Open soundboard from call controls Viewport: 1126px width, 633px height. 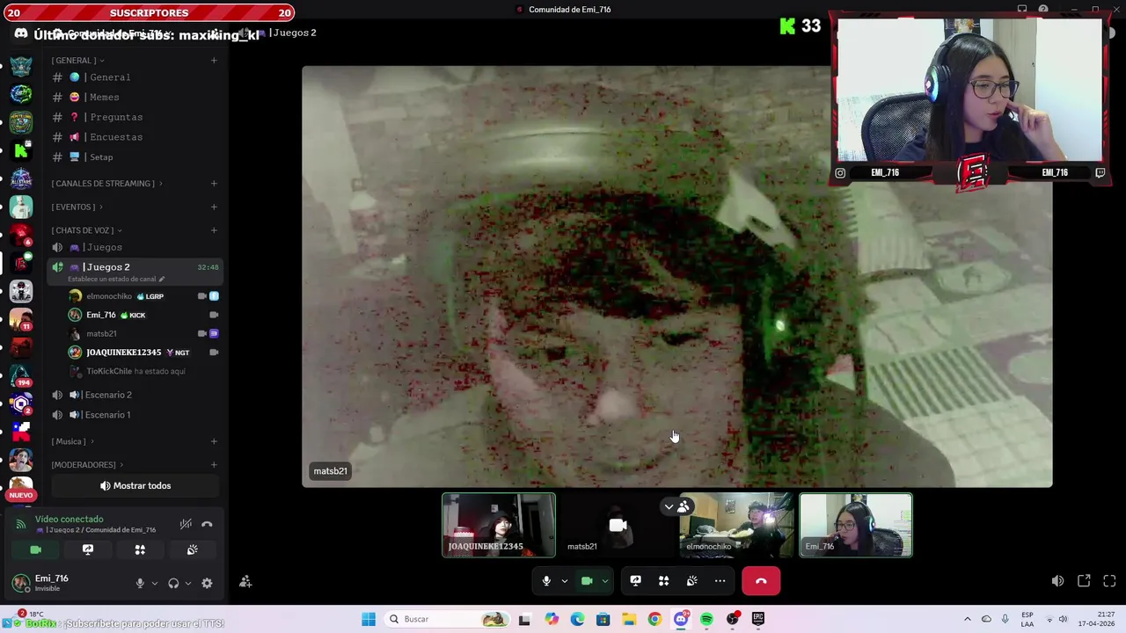tap(691, 581)
